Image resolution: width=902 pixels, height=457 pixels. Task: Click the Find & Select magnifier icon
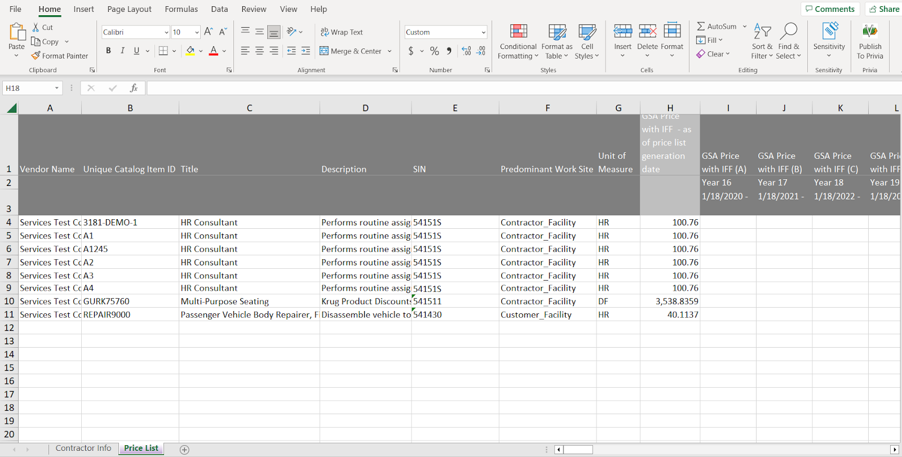point(788,32)
